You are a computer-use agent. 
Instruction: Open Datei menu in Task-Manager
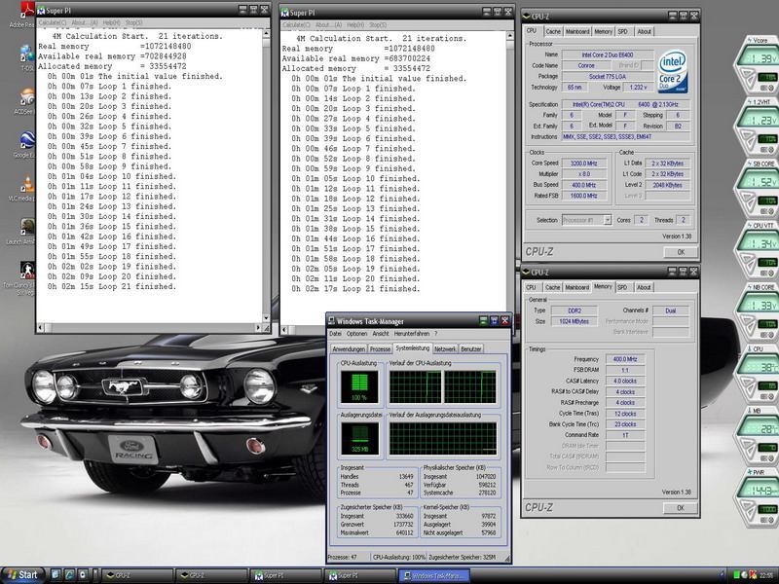coord(335,334)
